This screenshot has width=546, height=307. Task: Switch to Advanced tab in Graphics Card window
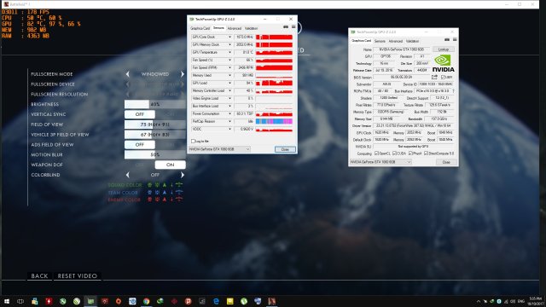point(395,41)
